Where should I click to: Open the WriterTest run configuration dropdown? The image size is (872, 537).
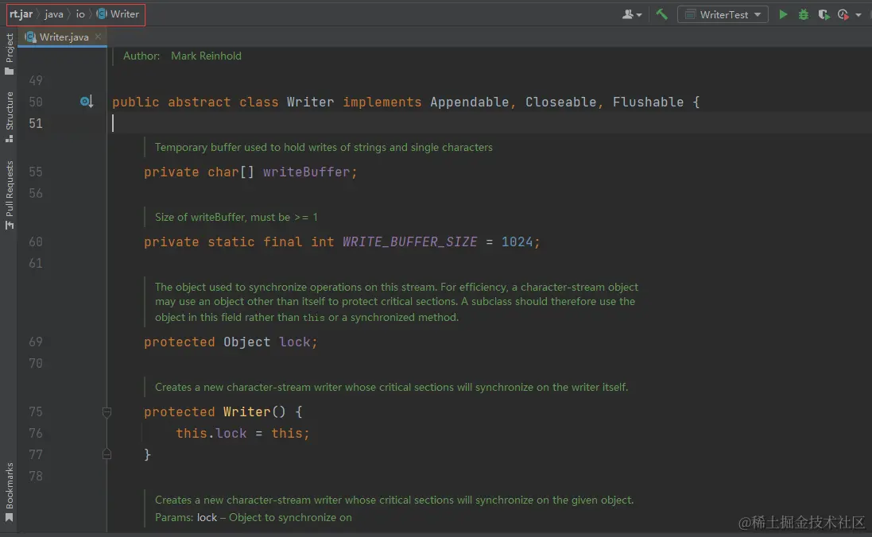tap(723, 14)
